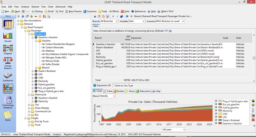Click the CNG yellow legend swatch
Image resolution: width=256 pixels, height=137 pixels.
pos(220,114)
